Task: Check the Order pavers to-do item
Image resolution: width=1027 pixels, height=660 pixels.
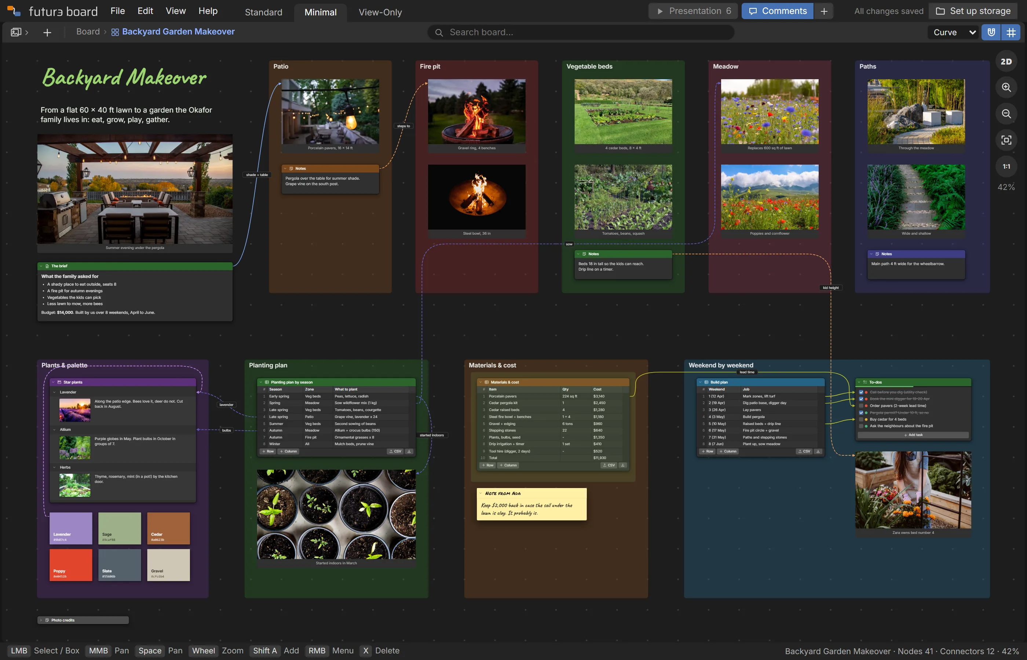Action: click(861, 406)
